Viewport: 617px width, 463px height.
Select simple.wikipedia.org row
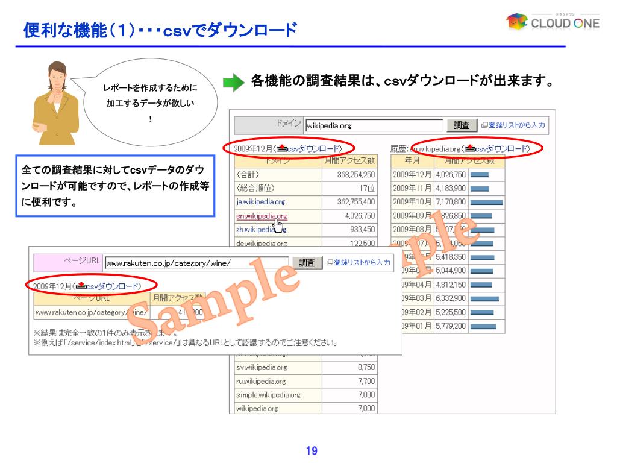(x=305, y=395)
